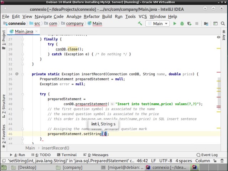
Task: Click the @ gutter marker on line 34
Action: click(17, 74)
